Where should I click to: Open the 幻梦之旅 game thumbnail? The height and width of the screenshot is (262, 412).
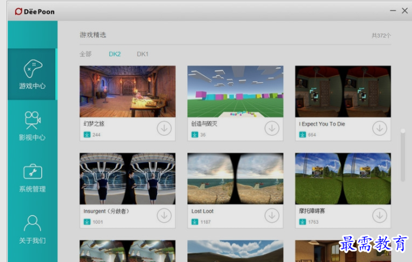(128, 91)
